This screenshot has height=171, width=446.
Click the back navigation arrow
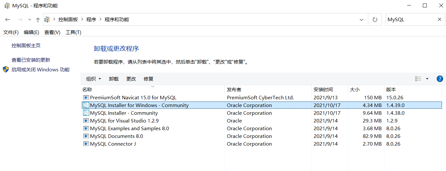point(8,20)
